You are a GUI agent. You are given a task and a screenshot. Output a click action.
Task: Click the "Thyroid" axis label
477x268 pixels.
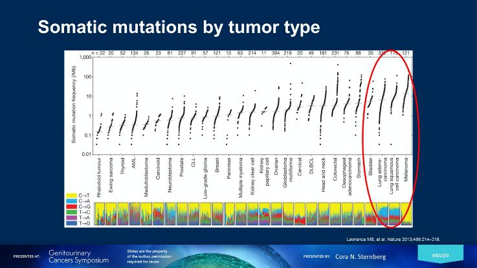[x=122, y=166]
